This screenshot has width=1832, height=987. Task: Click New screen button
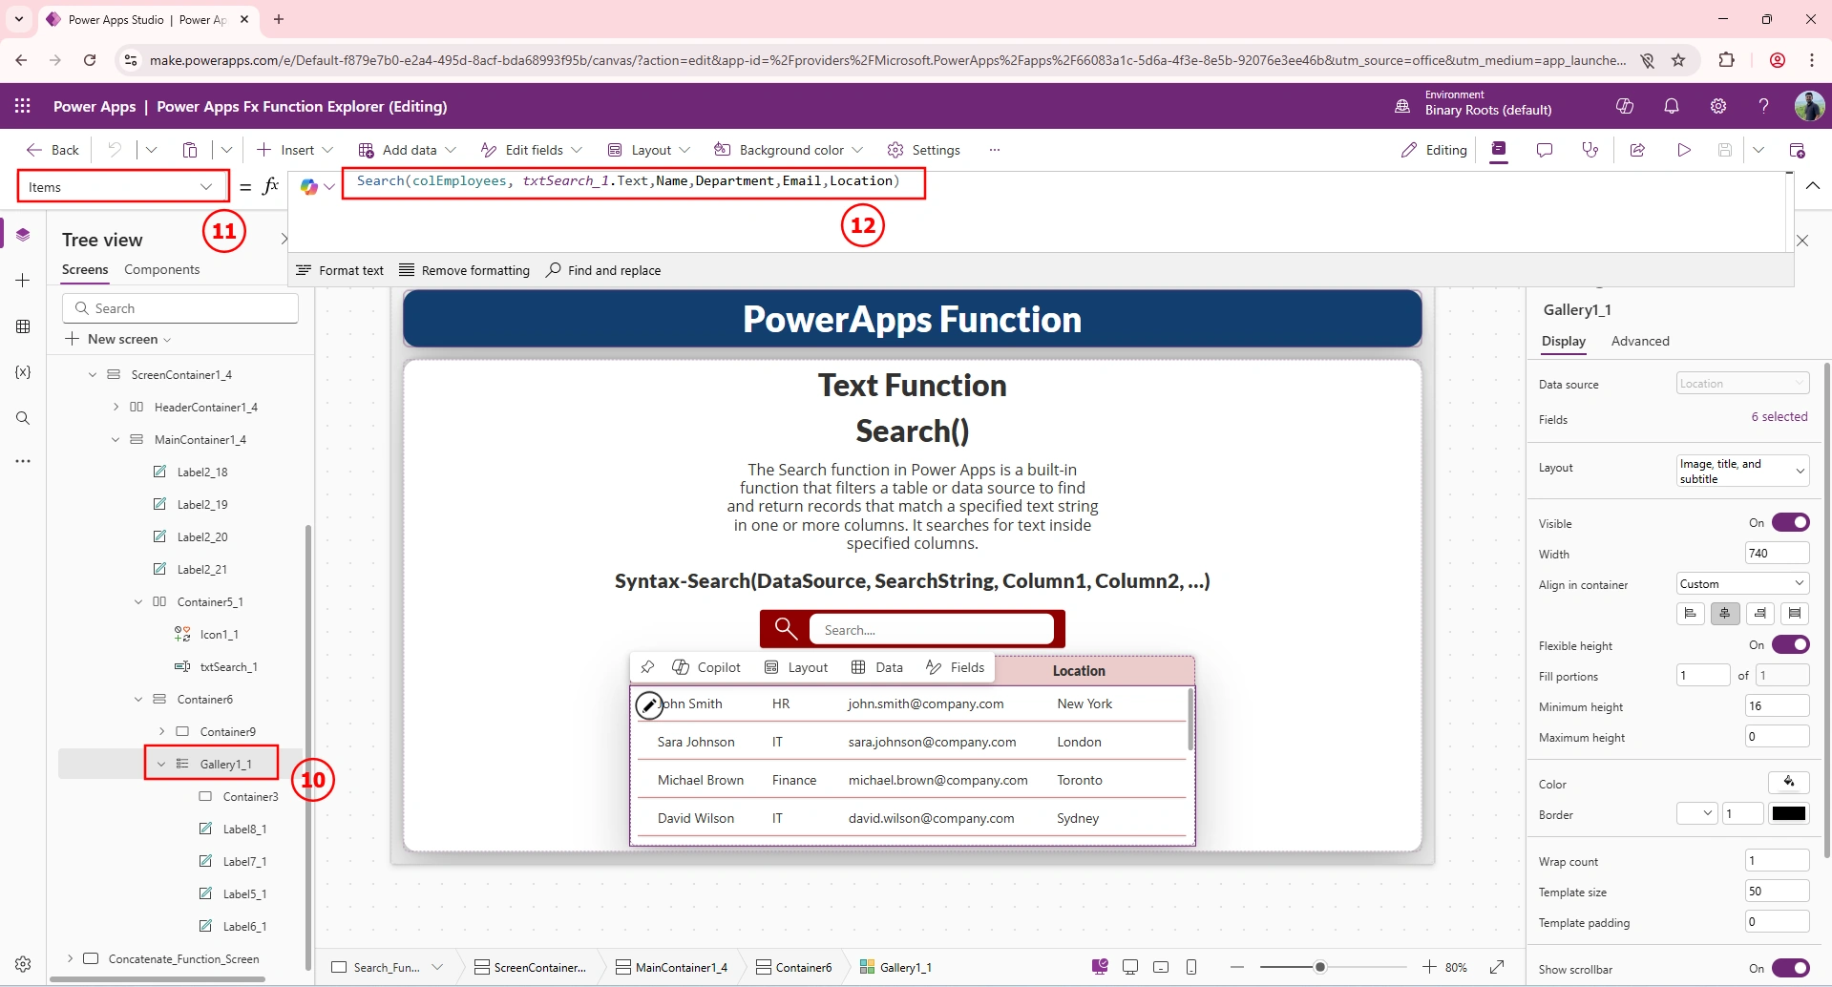pos(117,339)
